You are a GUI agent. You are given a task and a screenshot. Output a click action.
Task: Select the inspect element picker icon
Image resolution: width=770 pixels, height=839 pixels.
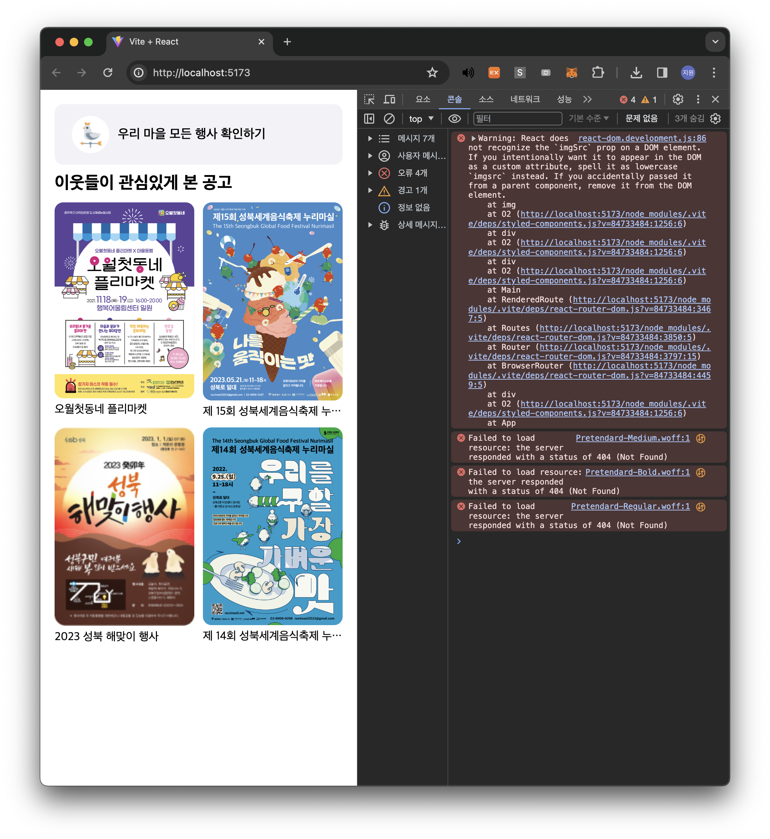(x=369, y=99)
